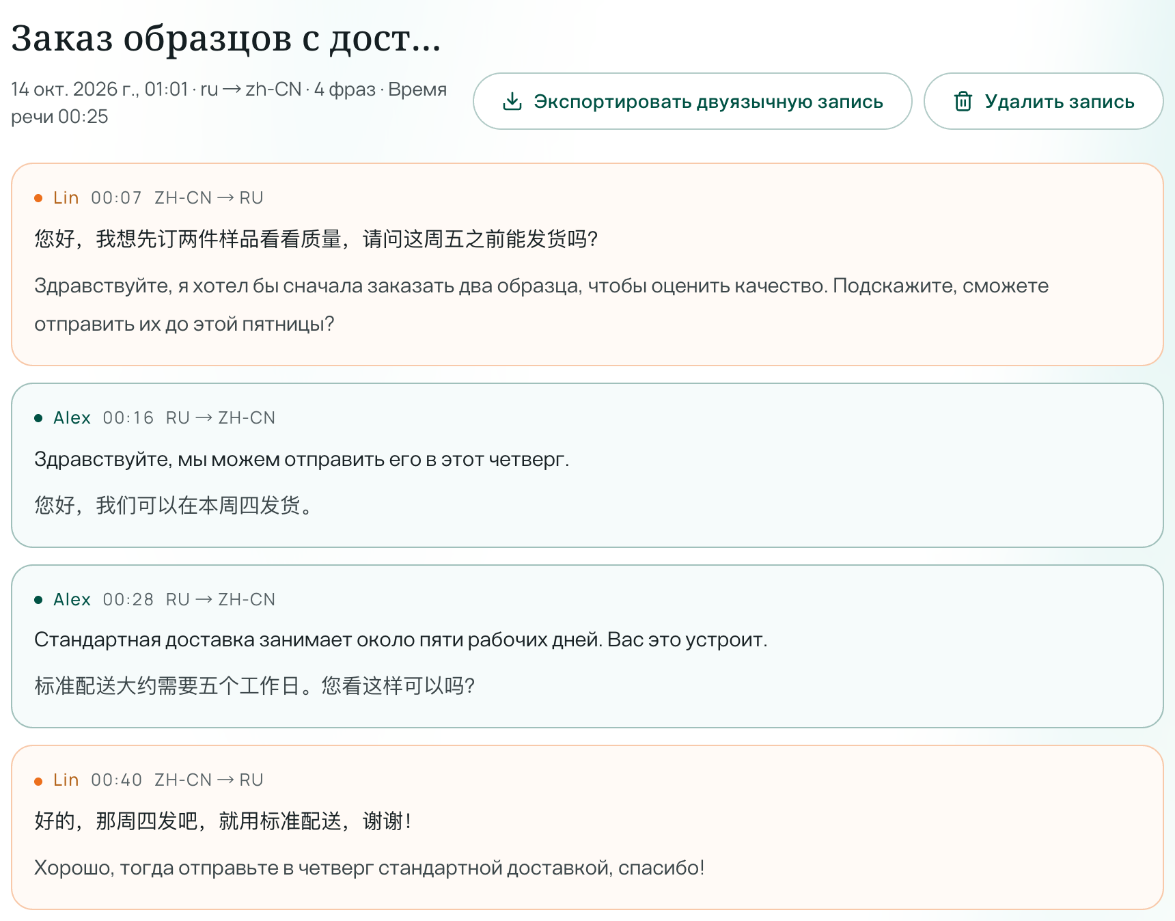
Task: Click the translation 'Здравствуйте, я хотел бы сначала заказать'
Action: coord(245,286)
